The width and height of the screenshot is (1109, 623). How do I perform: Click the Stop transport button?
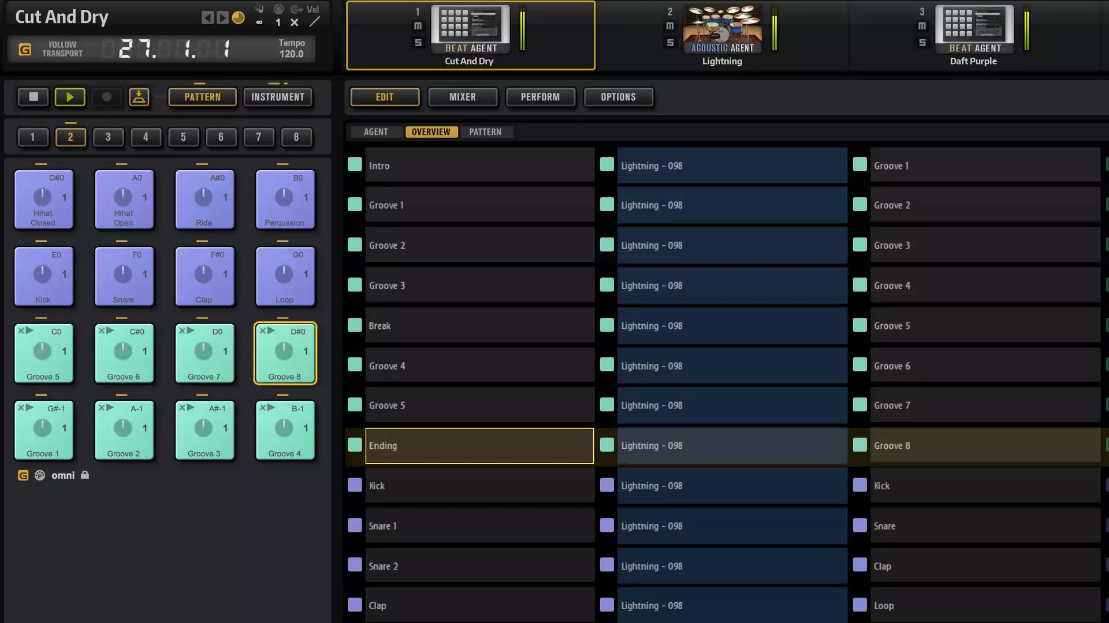[x=33, y=97]
